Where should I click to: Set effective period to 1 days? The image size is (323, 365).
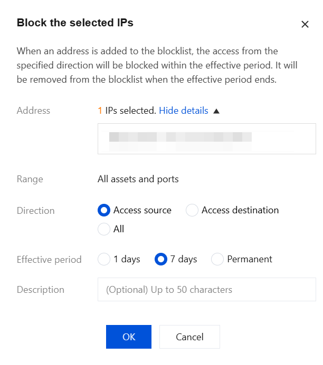tap(104, 259)
